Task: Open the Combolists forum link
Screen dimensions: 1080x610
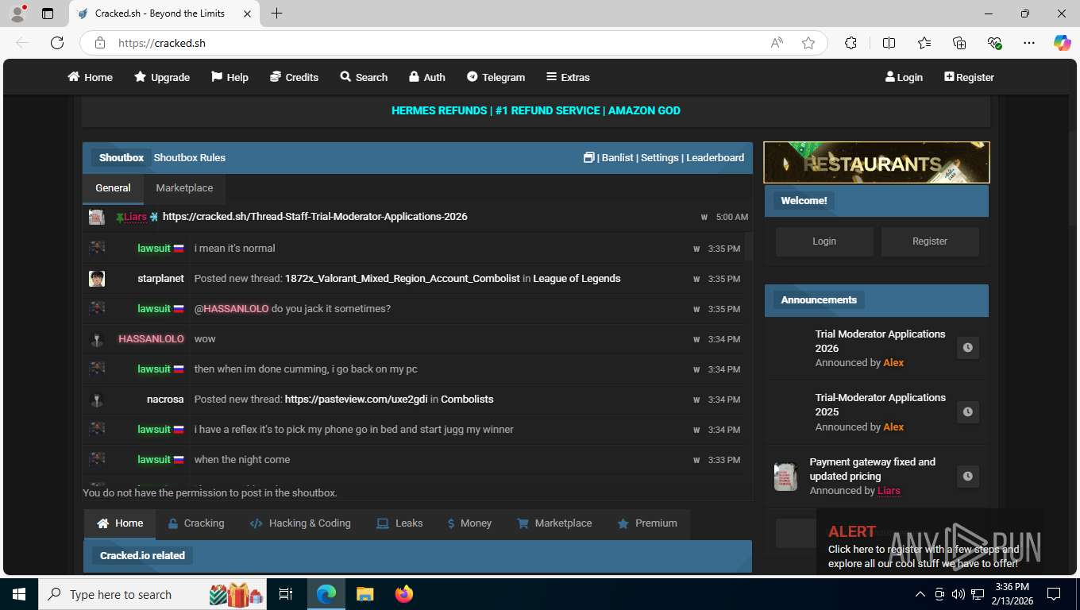Action: click(467, 400)
